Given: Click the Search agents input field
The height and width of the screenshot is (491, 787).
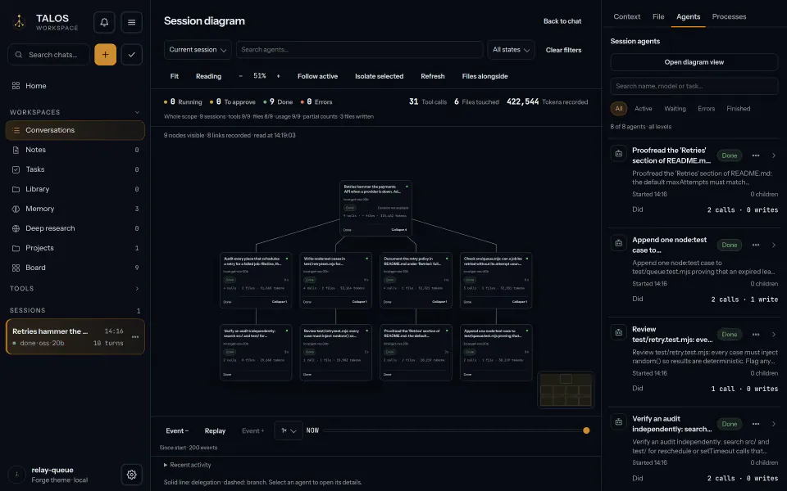Looking at the screenshot, I should tap(359, 50).
